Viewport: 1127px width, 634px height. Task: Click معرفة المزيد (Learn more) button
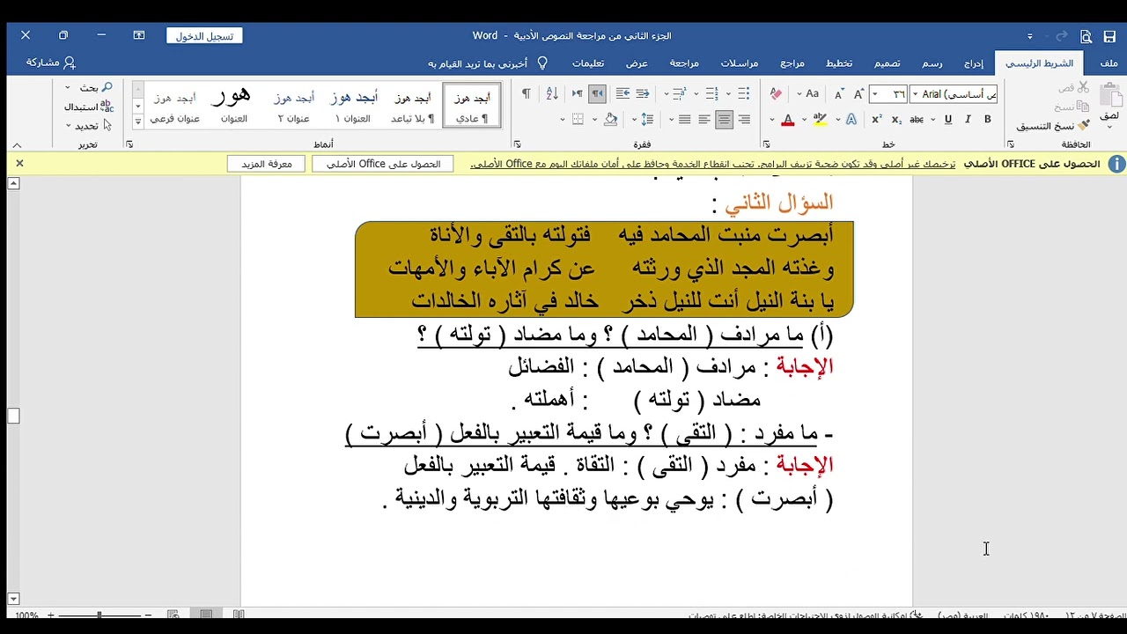(266, 164)
